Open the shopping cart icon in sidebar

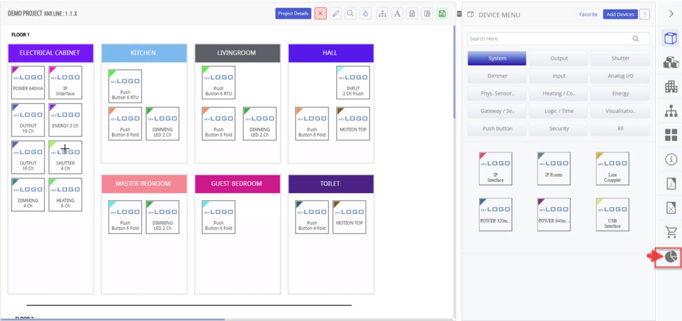click(x=671, y=232)
